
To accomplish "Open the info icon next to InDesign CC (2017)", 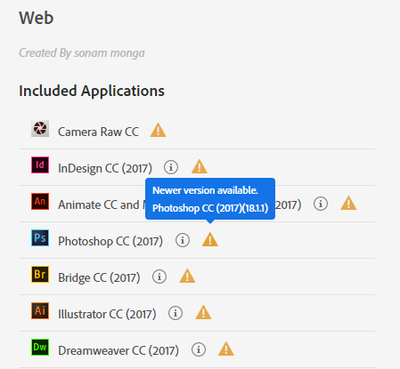I will pyautogui.click(x=171, y=167).
